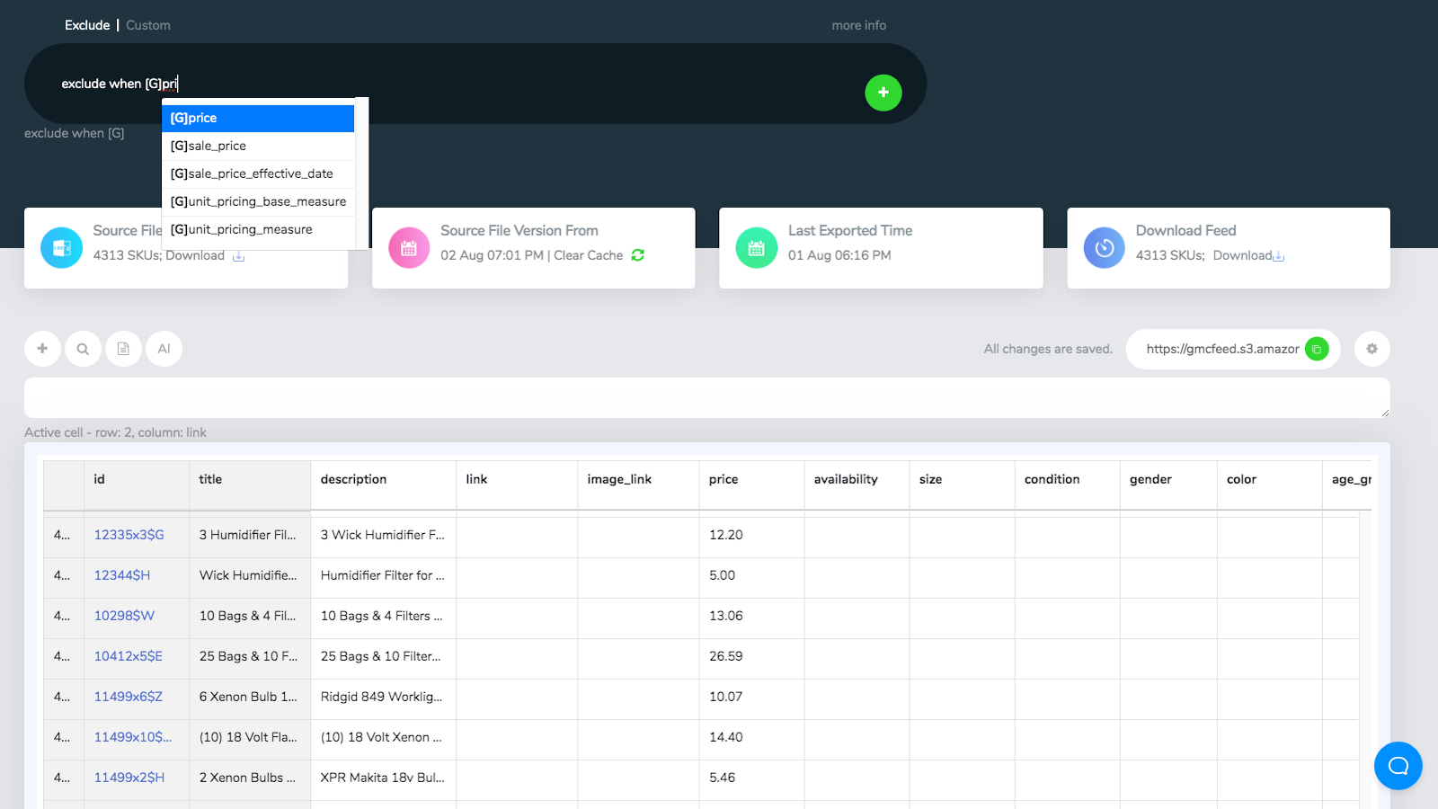The width and height of the screenshot is (1438, 809).
Task: Open settings via the gear icon
Action: click(x=1371, y=349)
